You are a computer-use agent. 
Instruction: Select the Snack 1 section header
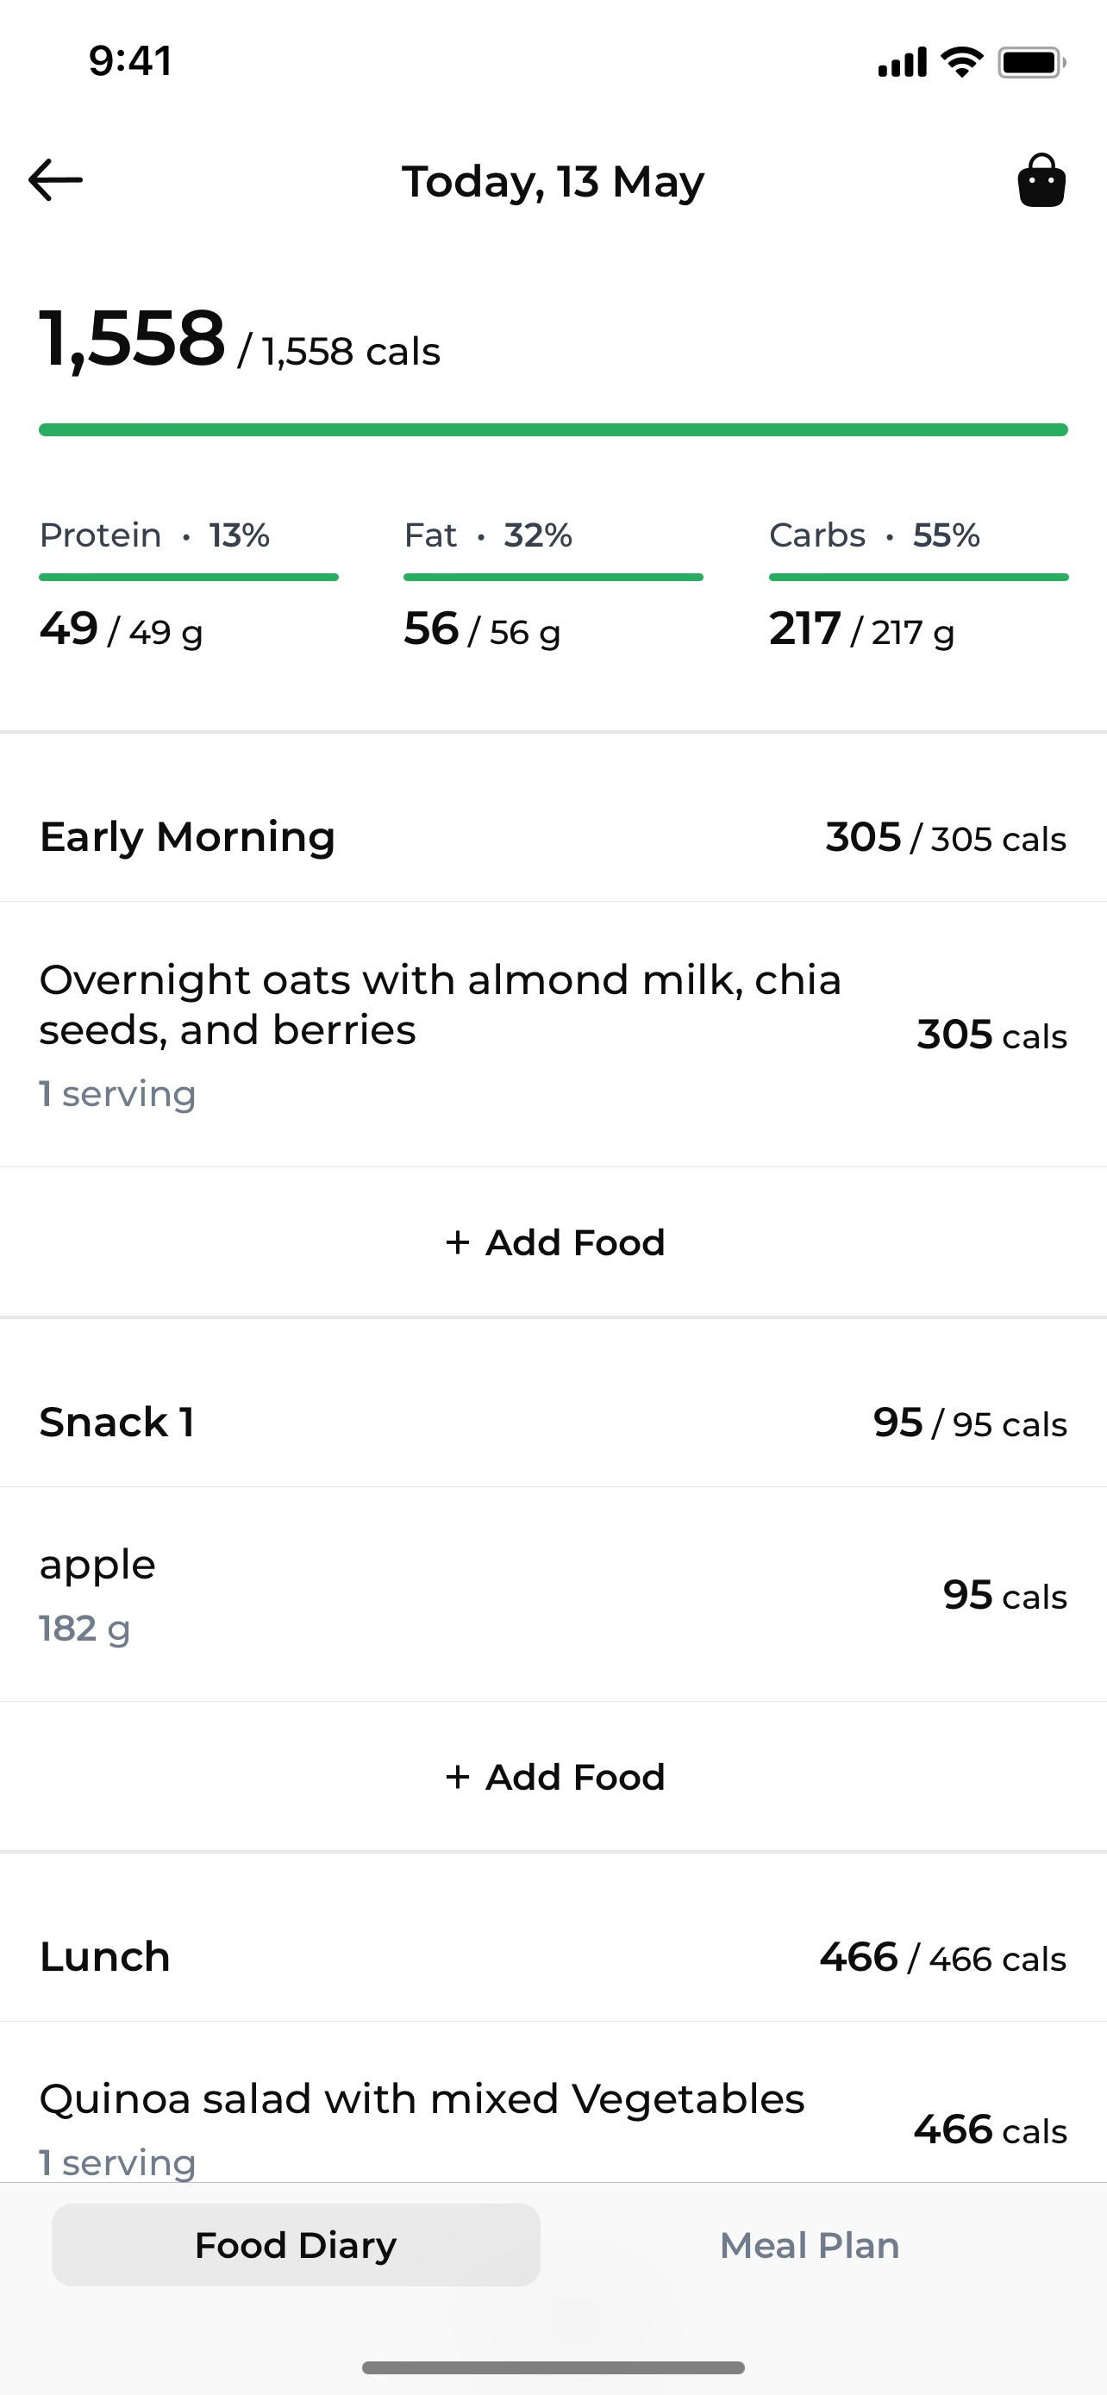554,1423
